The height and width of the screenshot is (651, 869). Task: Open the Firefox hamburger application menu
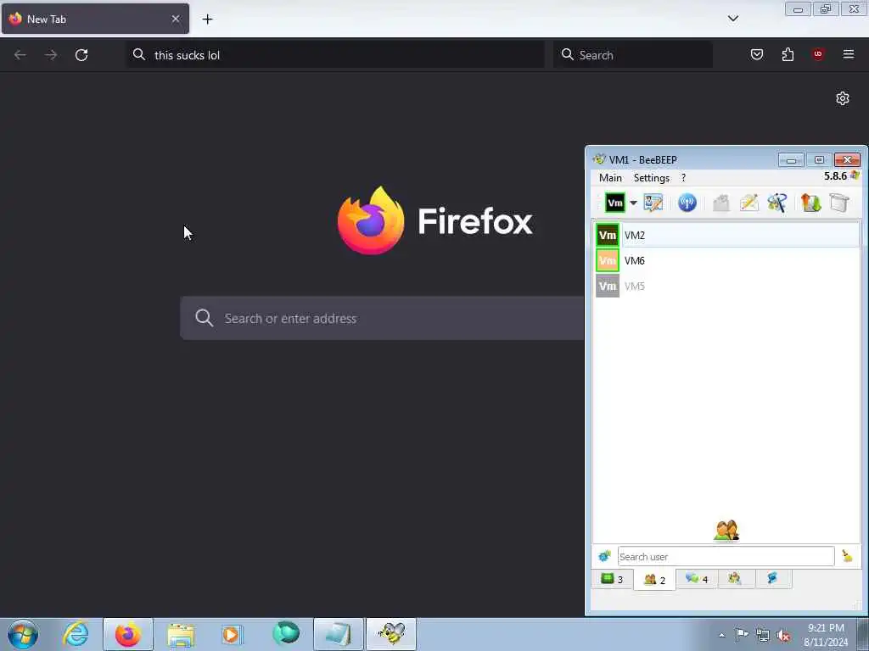[849, 54]
